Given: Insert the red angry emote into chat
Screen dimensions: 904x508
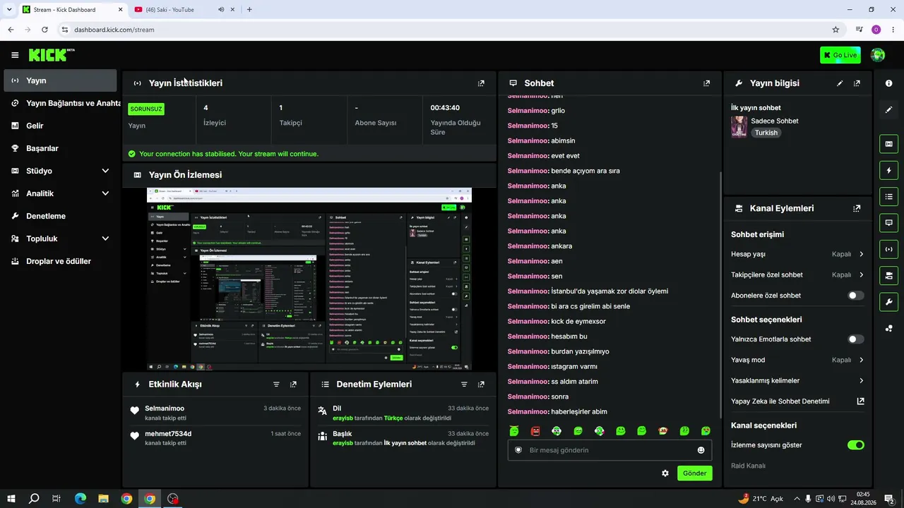Looking at the screenshot, I should click(535, 431).
